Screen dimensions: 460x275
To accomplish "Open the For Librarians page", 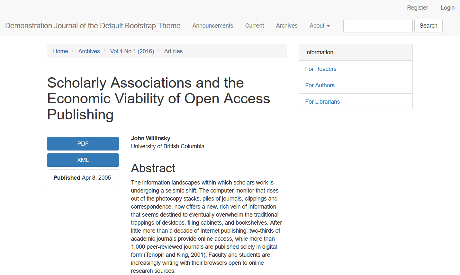I will [322, 101].
